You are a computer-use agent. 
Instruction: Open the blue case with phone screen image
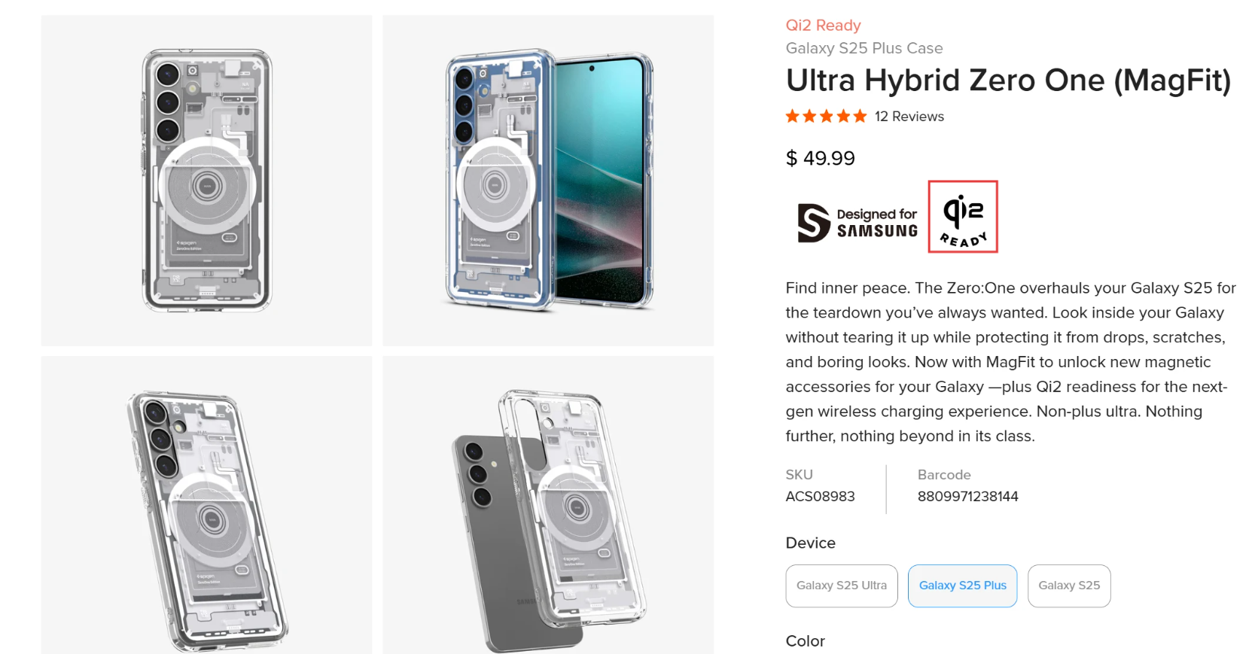[548, 181]
